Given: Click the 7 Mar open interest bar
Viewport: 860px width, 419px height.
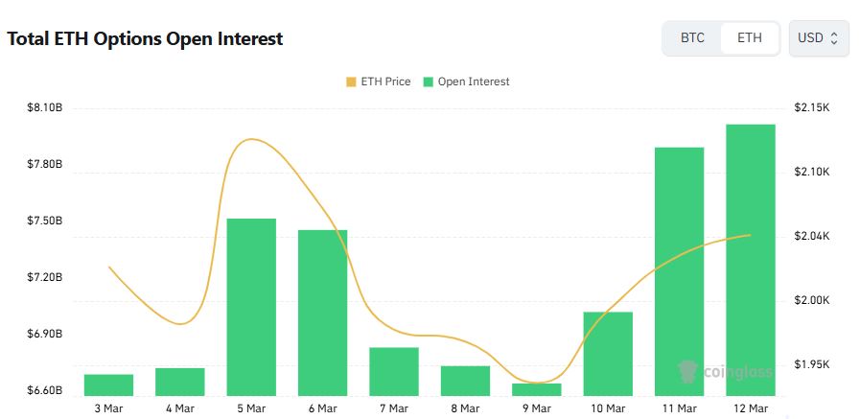Looking at the screenshot, I should point(394,371).
